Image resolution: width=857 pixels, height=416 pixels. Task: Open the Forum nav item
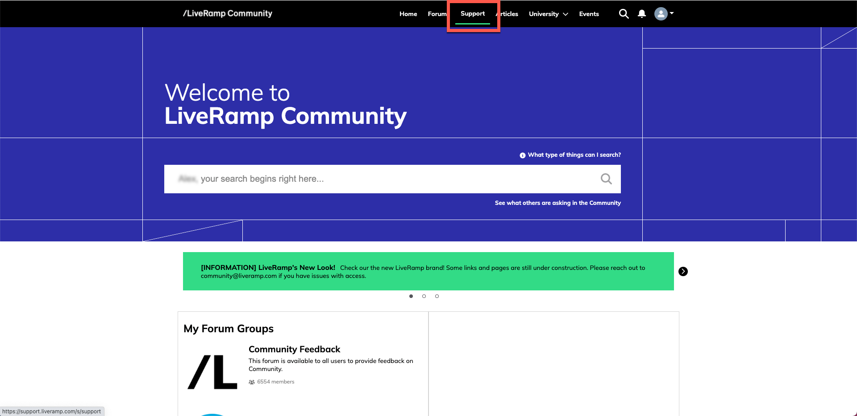tap(437, 14)
